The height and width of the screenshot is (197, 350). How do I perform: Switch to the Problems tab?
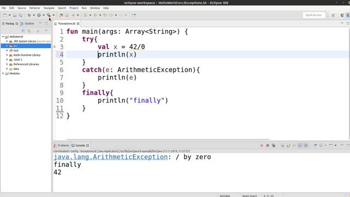61,146
